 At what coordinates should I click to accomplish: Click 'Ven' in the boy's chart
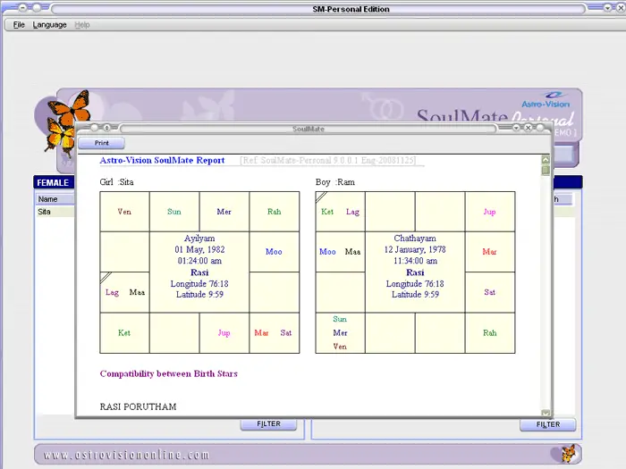[340, 347]
